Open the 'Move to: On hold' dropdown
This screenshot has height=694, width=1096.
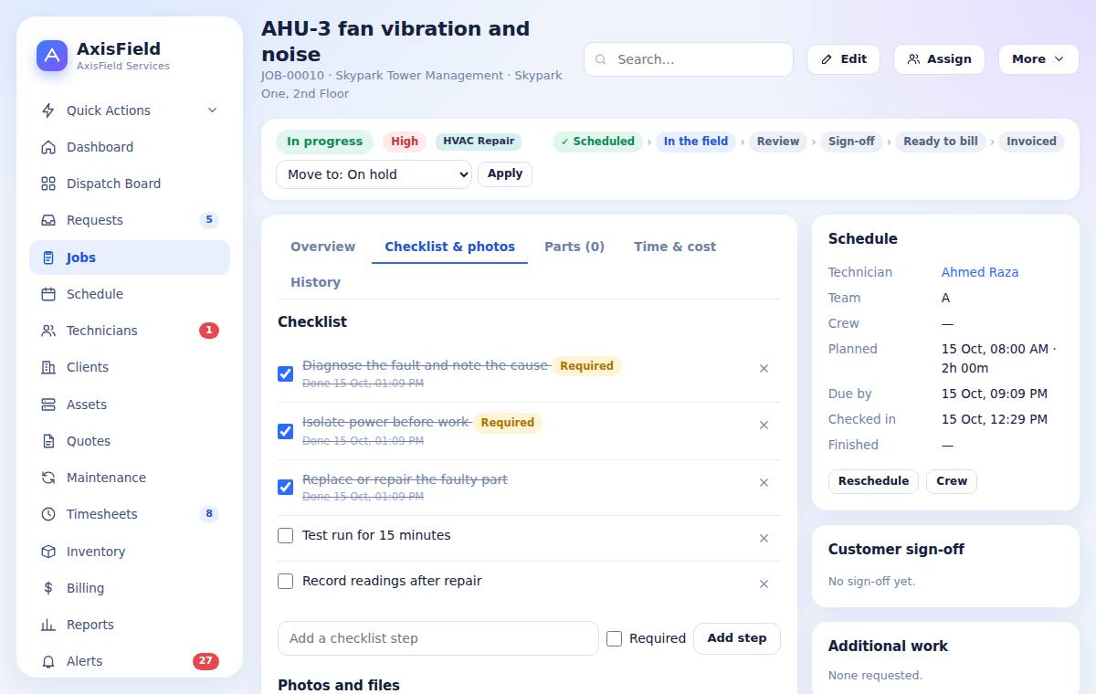374,174
